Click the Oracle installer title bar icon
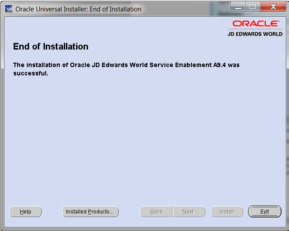 coord(9,9)
